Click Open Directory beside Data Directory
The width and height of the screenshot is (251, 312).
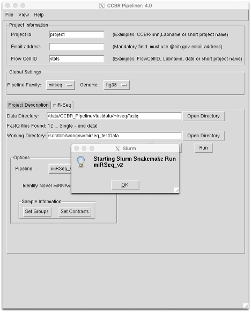click(203, 116)
